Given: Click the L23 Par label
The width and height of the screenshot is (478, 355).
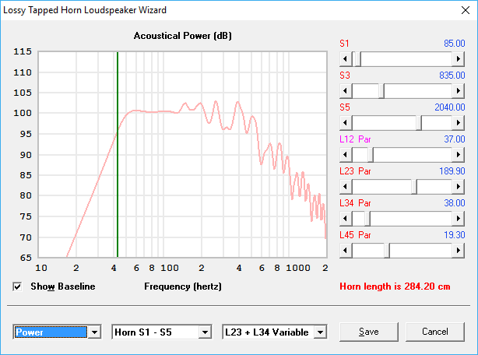Looking at the screenshot, I should [x=355, y=171].
